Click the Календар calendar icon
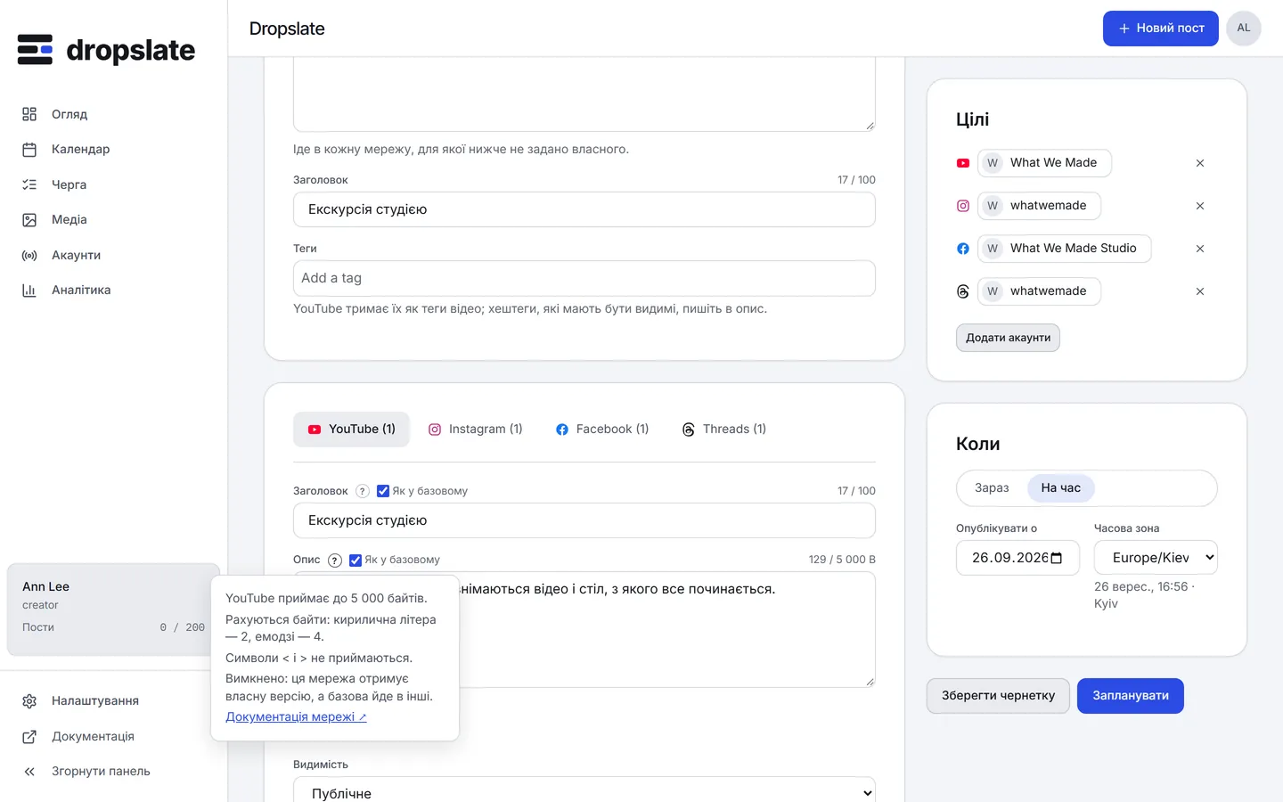 point(29,150)
